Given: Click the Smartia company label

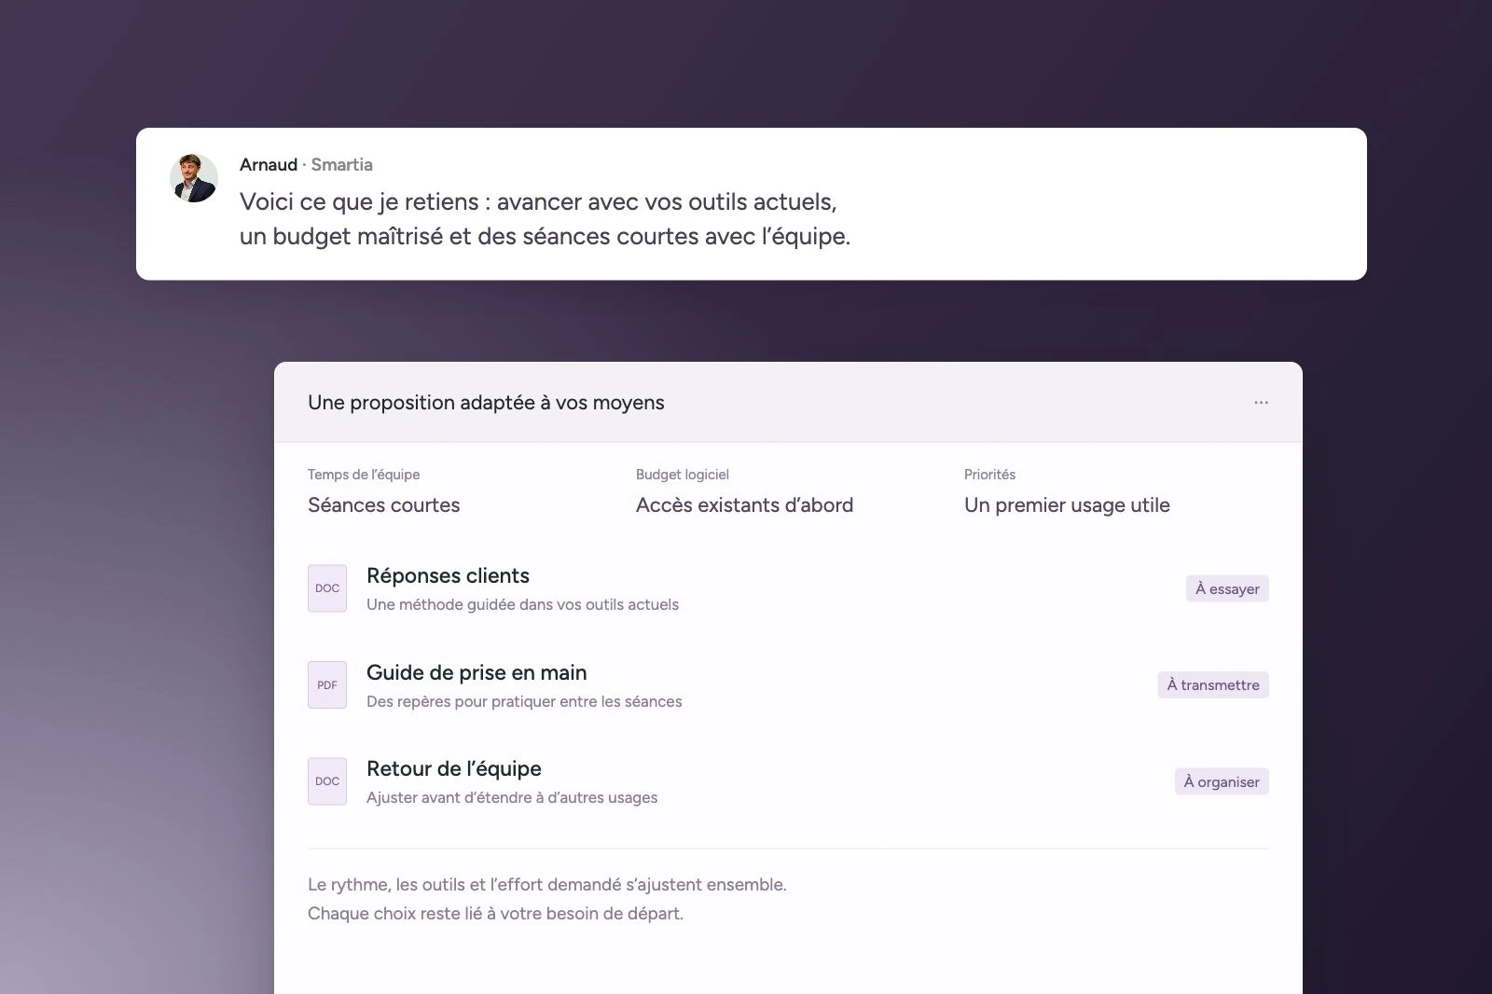Looking at the screenshot, I should tap(341, 164).
